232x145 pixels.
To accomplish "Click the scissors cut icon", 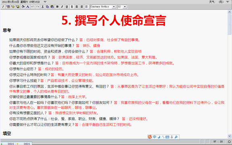I will pyautogui.click(x=43, y=7).
